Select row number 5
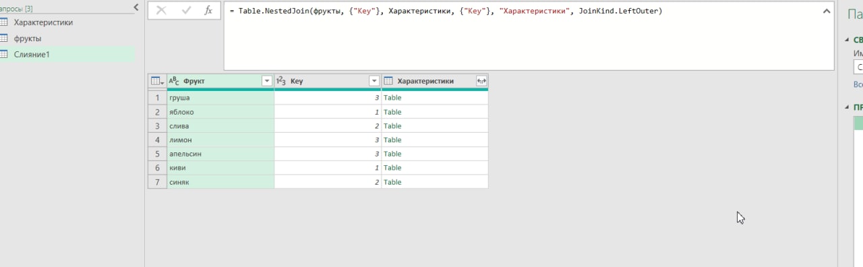This screenshot has width=863, height=267. click(157, 154)
